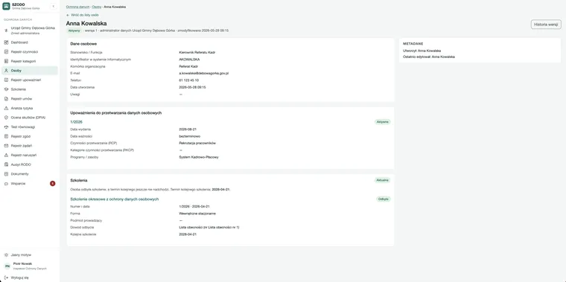Collapse the sidebar with the chevron button
Screen dimensions: 566x282
point(54,6)
